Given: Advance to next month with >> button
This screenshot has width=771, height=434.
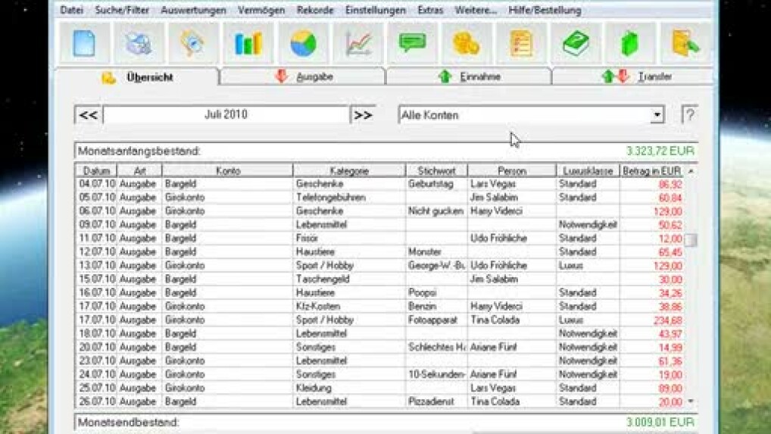Looking at the screenshot, I should [364, 115].
